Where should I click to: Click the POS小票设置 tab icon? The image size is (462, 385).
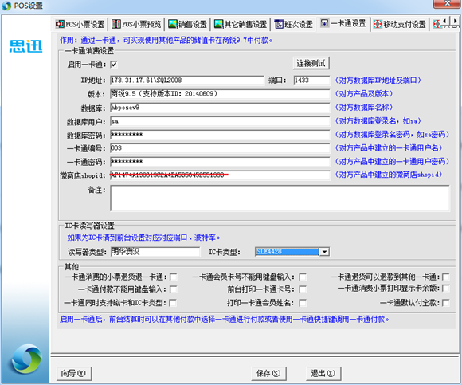tap(60, 24)
